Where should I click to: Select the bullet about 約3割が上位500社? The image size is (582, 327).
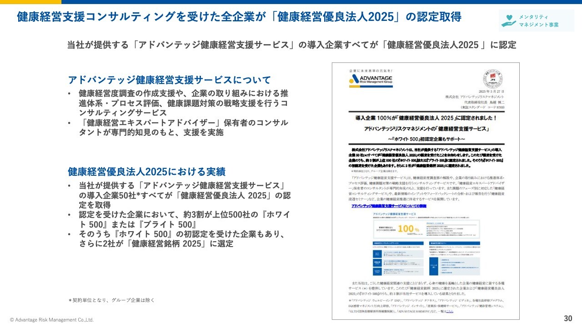pos(179,220)
